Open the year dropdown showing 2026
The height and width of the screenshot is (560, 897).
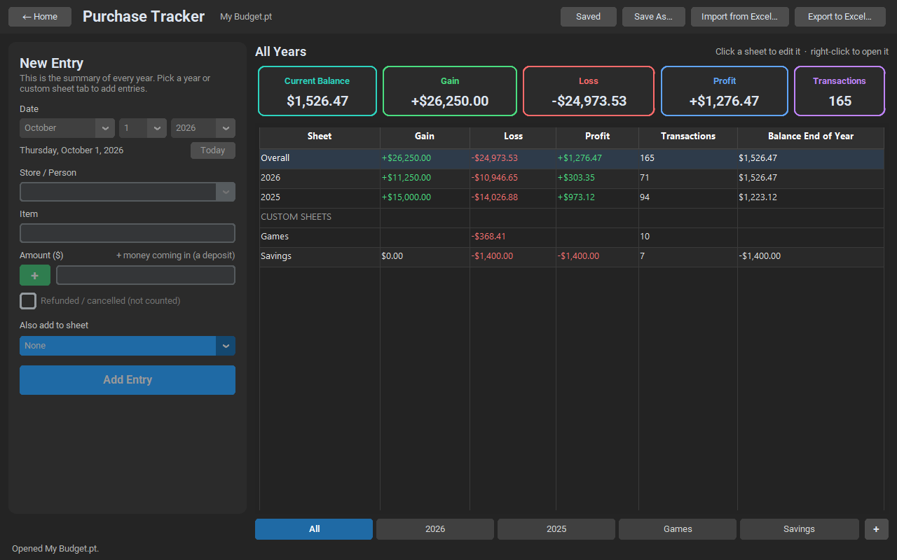click(203, 128)
